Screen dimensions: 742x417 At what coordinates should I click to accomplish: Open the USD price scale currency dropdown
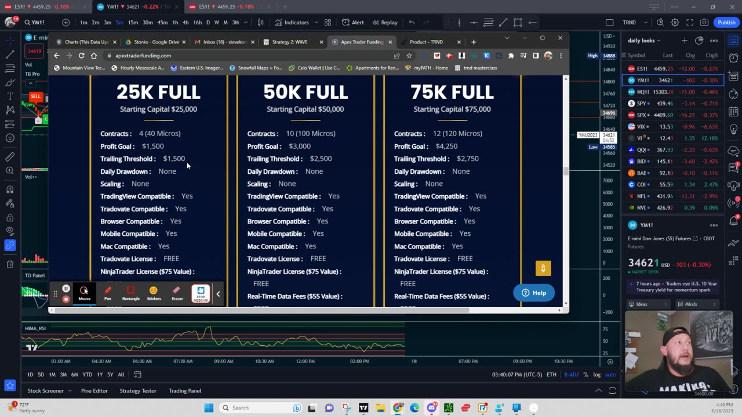click(x=609, y=36)
